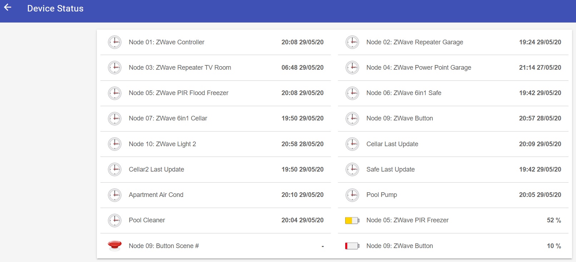The image size is (576, 262).
Task: Click clock icon for Node 04 Power Point Garage
Action: point(352,68)
